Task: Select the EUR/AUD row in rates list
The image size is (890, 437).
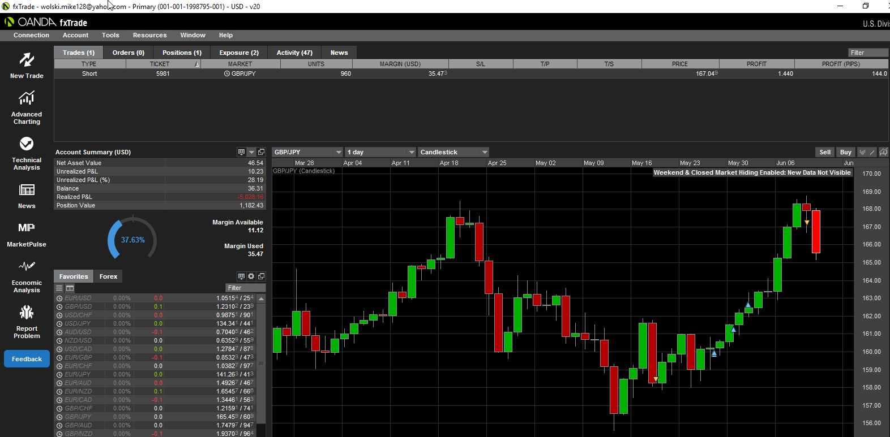Action: point(156,383)
